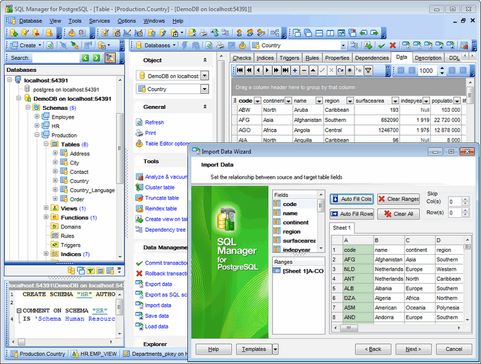Go to first record in data navigator
The width and height of the screenshot is (481, 364).
point(240,70)
